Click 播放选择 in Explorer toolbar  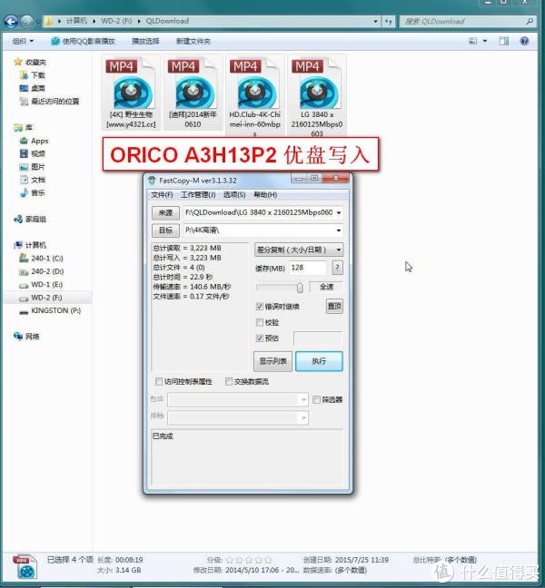(145, 41)
